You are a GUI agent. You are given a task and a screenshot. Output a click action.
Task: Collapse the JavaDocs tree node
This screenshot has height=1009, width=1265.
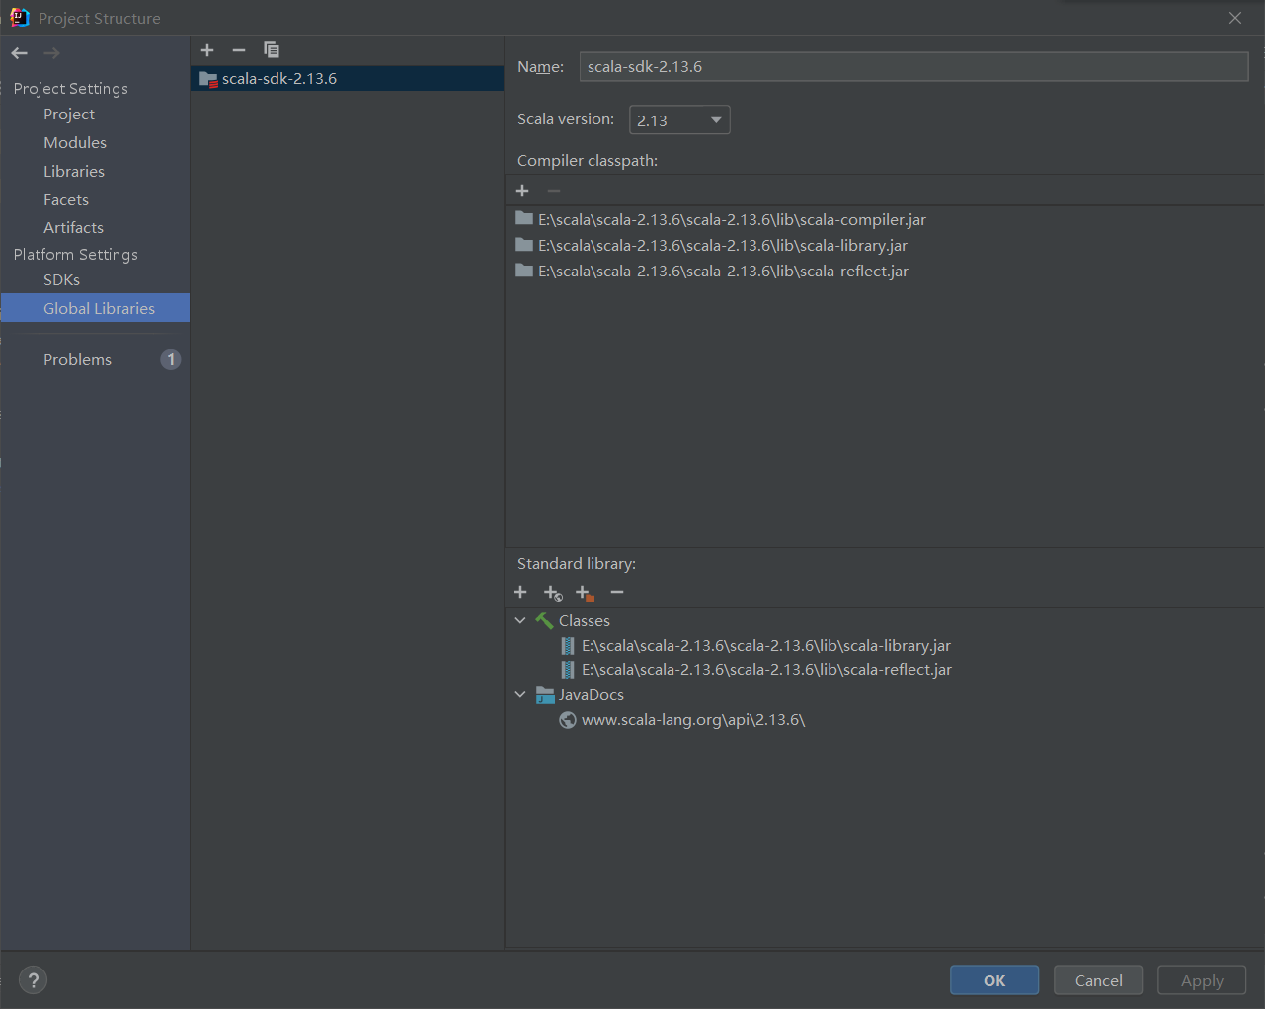click(520, 694)
